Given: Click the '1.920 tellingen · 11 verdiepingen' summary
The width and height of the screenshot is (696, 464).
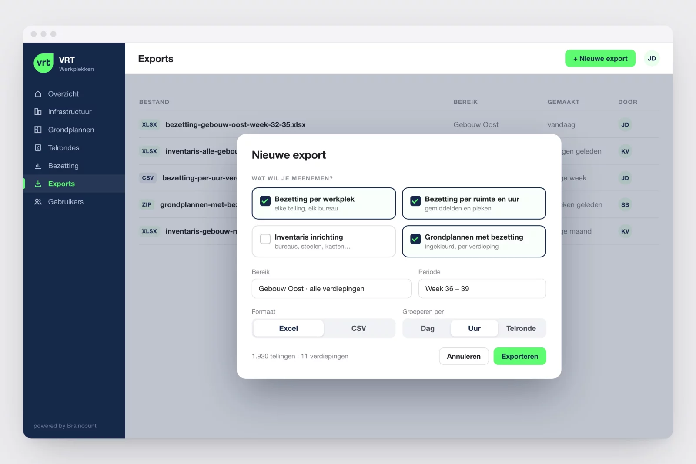Looking at the screenshot, I should coord(300,356).
